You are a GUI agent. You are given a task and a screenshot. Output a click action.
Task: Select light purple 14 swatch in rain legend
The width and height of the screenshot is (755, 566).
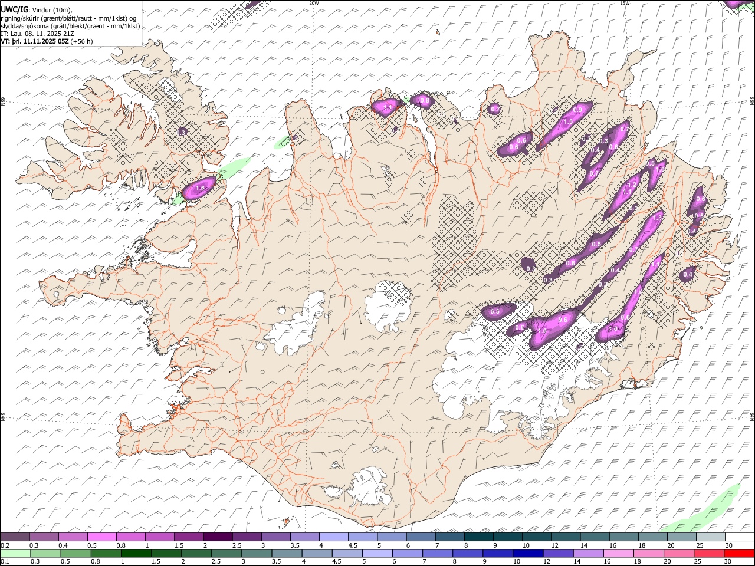click(x=588, y=554)
